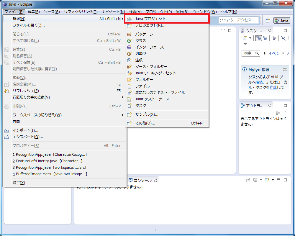The width and height of the screenshot is (295, 236).
Task: Click the 表題なしのテキスト・ファイル icon
Action: coord(129,93)
